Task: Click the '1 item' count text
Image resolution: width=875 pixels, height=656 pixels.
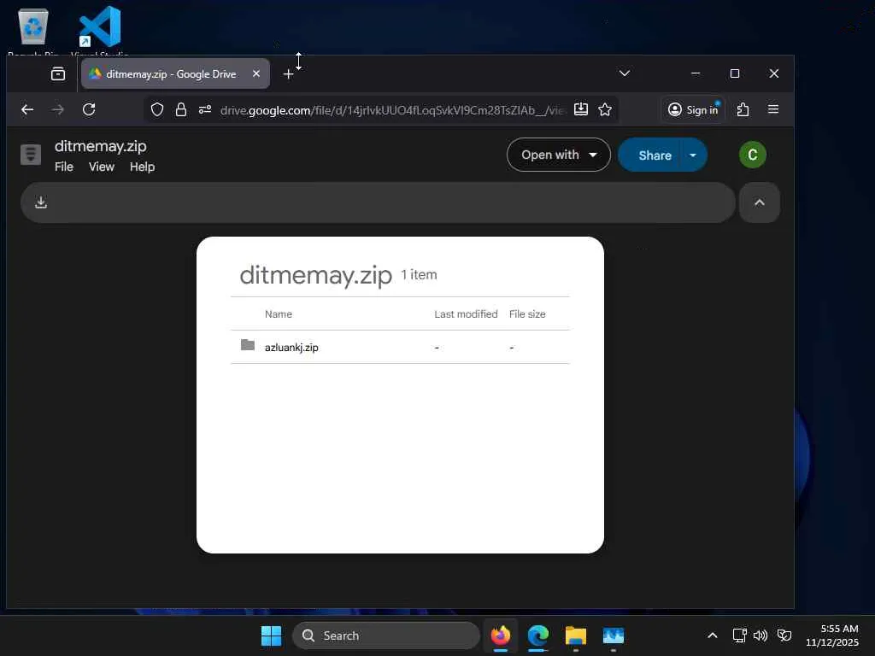Action: pos(419,274)
